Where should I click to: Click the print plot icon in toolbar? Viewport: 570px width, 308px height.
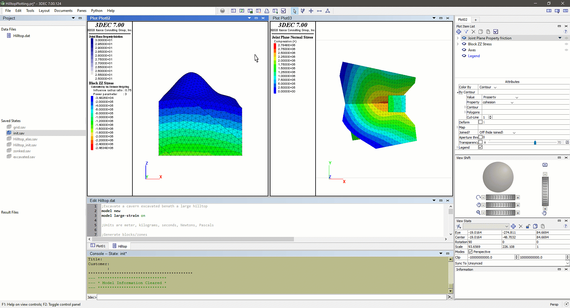(x=267, y=11)
